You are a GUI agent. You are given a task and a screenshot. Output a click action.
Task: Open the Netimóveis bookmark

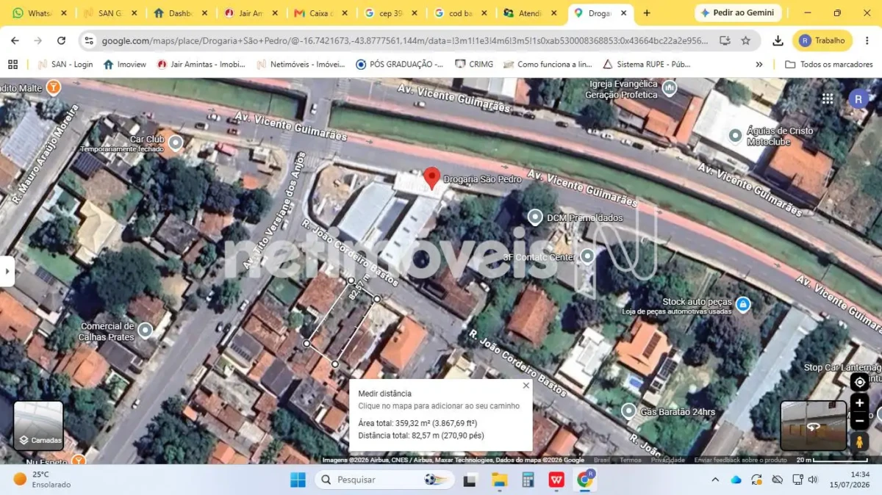[x=301, y=65]
